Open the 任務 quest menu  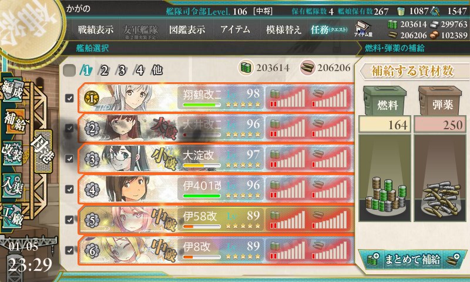coord(329,29)
